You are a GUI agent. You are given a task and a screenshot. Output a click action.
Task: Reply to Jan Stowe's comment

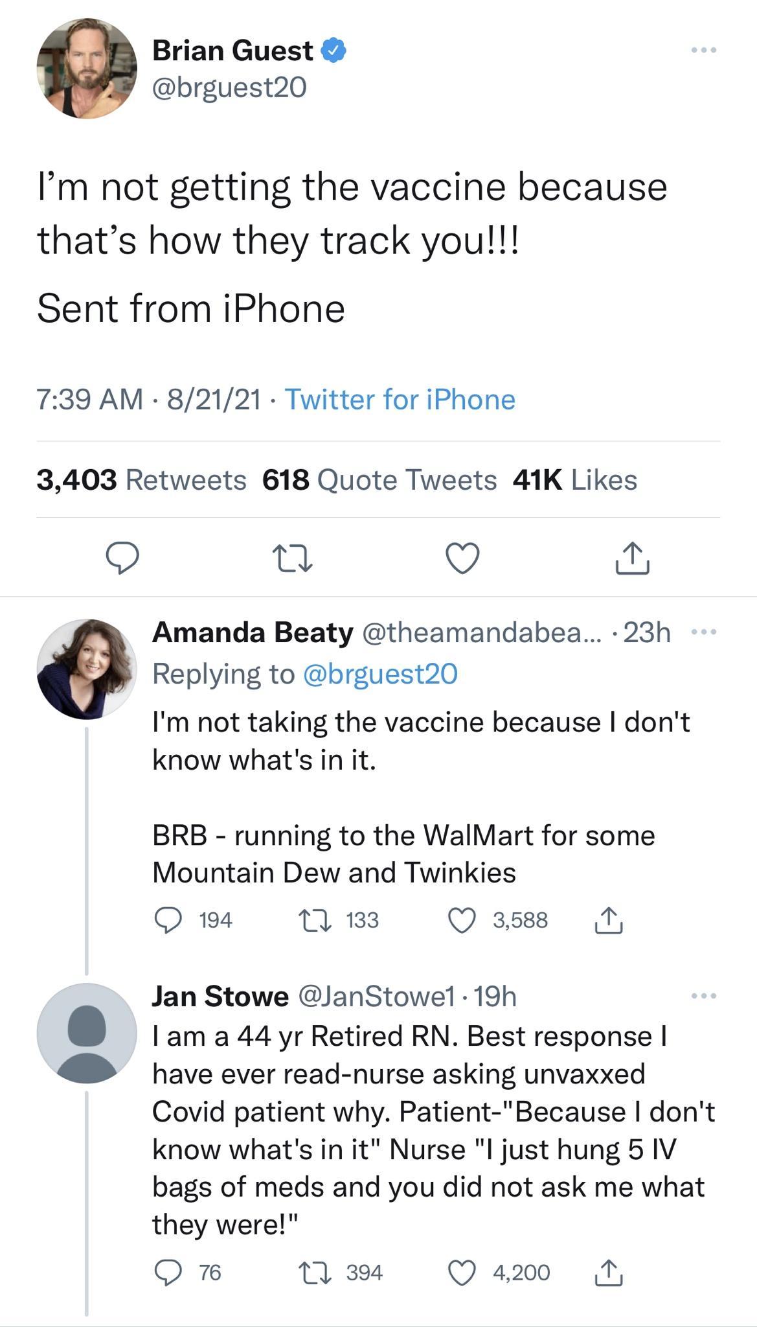tap(168, 1273)
